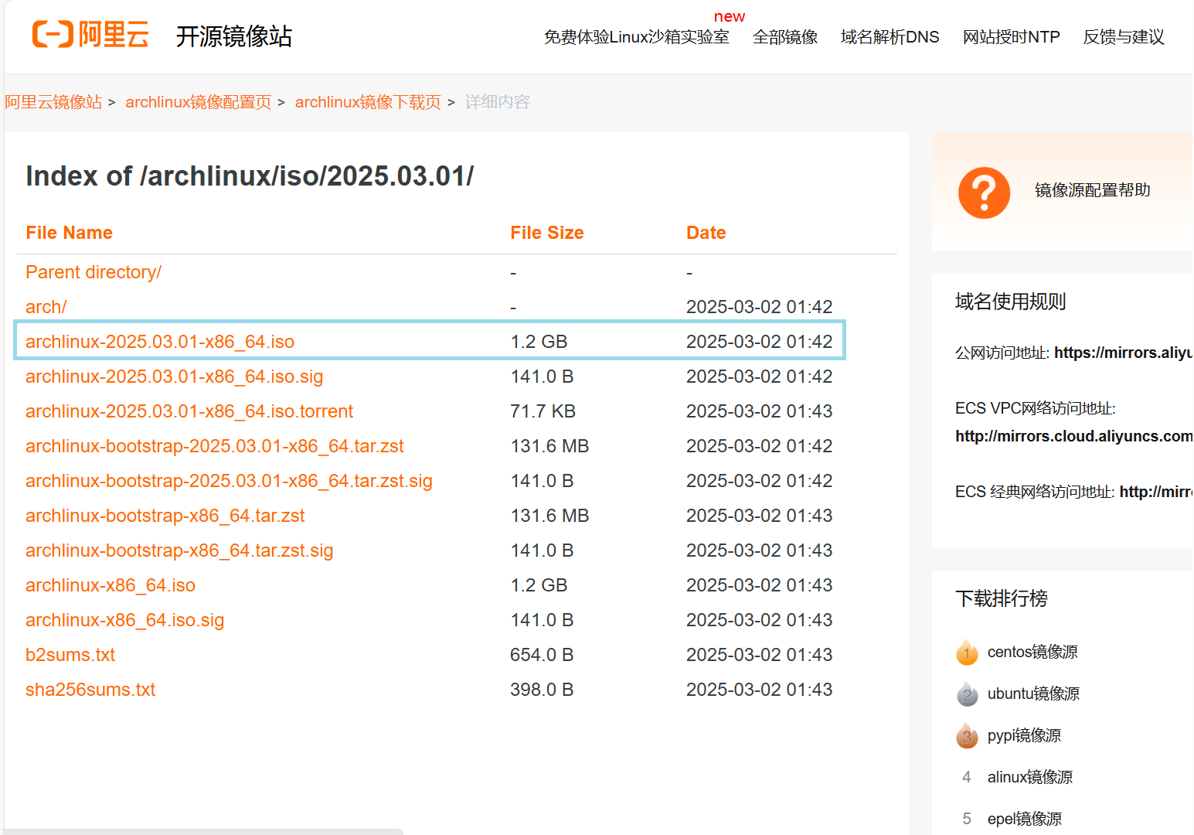Click http://mirrors.cloud.aliyuncs.com VPC address
This screenshot has width=1194, height=835.
(1073, 436)
